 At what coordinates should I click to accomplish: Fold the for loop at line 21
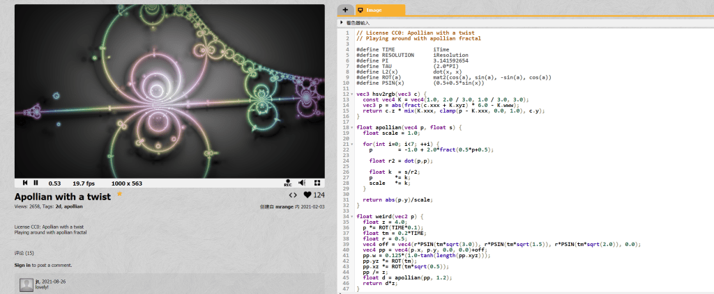[352, 144]
